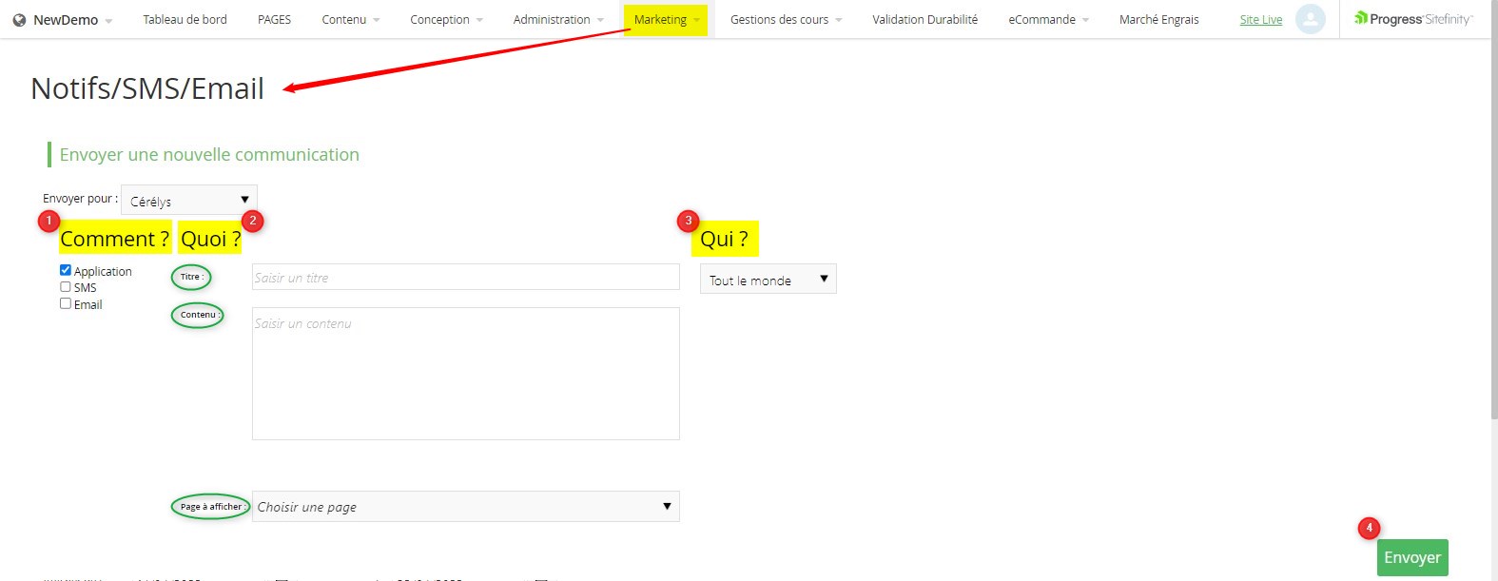Image resolution: width=1498 pixels, height=581 pixels.
Task: Expand the Tout le monde dropdown
Action: (768, 280)
